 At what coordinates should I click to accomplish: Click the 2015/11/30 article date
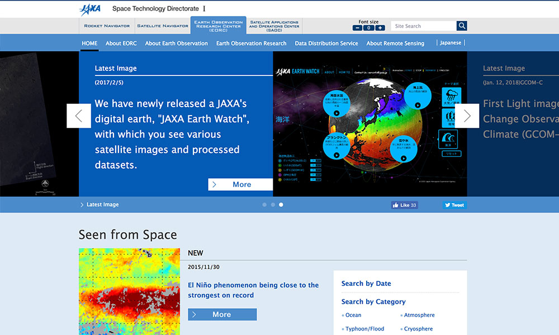pos(204,267)
